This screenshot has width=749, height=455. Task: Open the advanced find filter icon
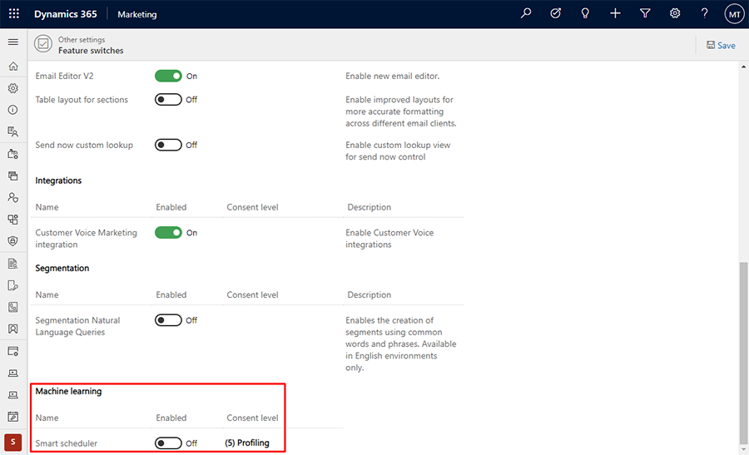(x=645, y=13)
